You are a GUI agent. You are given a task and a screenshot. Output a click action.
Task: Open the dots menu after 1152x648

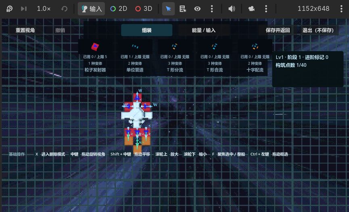tap(341, 9)
